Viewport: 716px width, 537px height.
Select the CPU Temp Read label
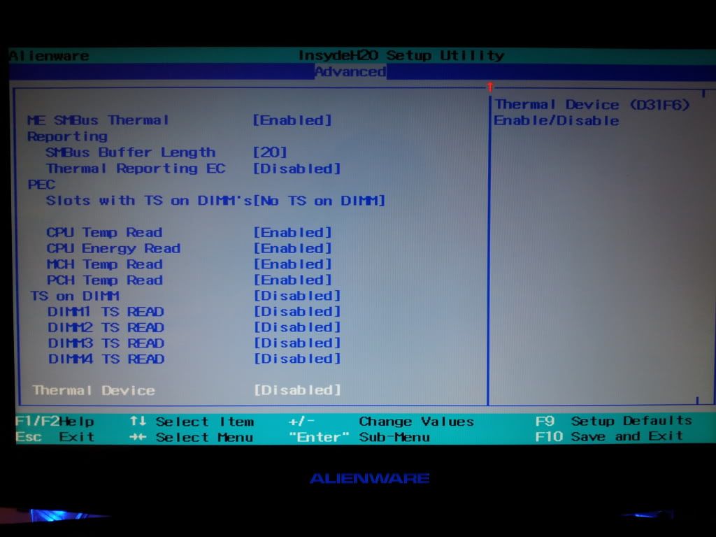104,232
